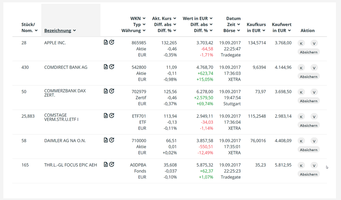Expand the Akt. Kurs sort dropdown
The height and width of the screenshot is (200, 341).
[175, 18]
